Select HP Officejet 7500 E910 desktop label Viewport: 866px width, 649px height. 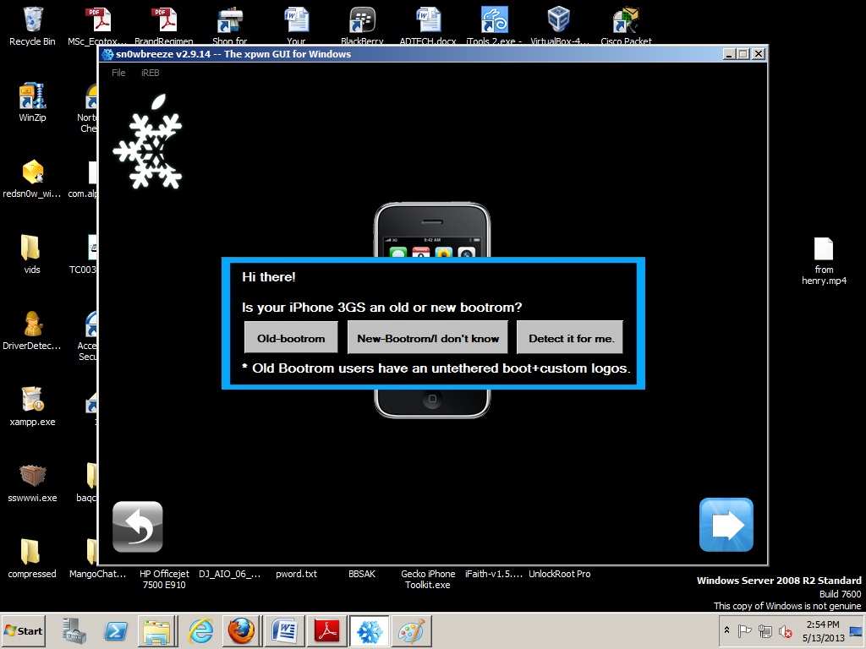tap(164, 579)
